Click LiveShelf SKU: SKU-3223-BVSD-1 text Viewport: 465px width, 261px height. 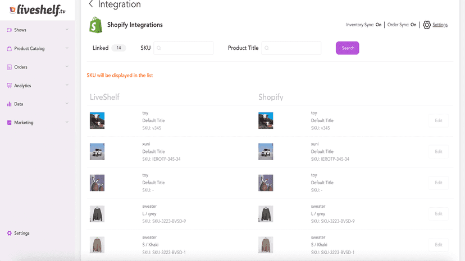(x=164, y=253)
